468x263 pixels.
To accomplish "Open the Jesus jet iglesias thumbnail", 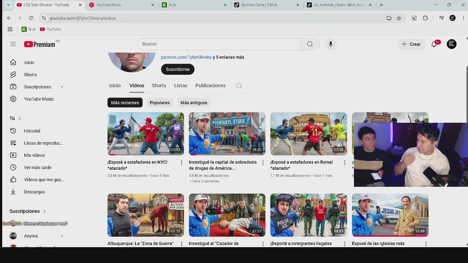I will tap(390, 215).
